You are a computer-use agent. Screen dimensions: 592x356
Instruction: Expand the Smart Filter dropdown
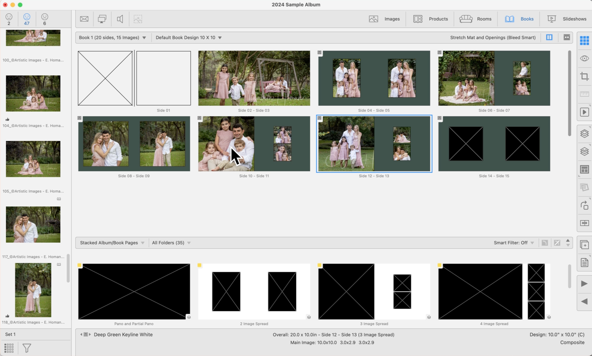click(514, 243)
